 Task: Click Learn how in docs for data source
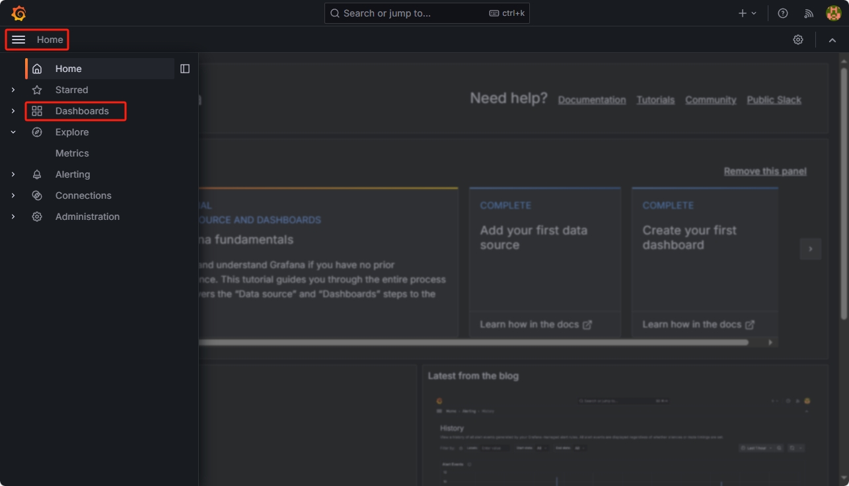(x=536, y=325)
